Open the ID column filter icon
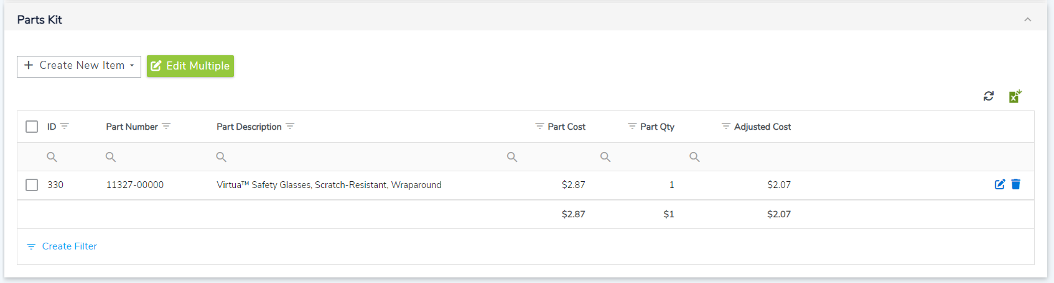The width and height of the screenshot is (1054, 283). coord(65,127)
